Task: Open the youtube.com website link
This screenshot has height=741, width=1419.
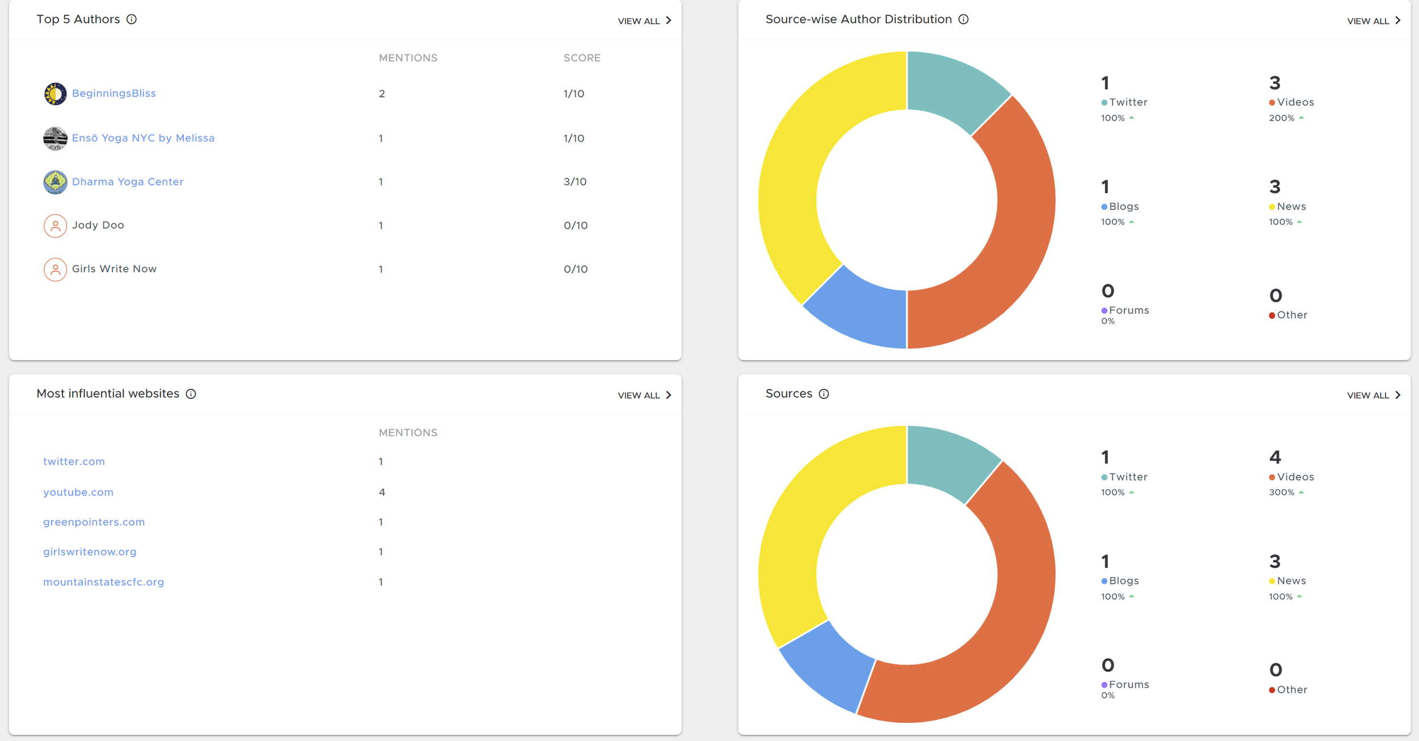Action: coord(78,492)
